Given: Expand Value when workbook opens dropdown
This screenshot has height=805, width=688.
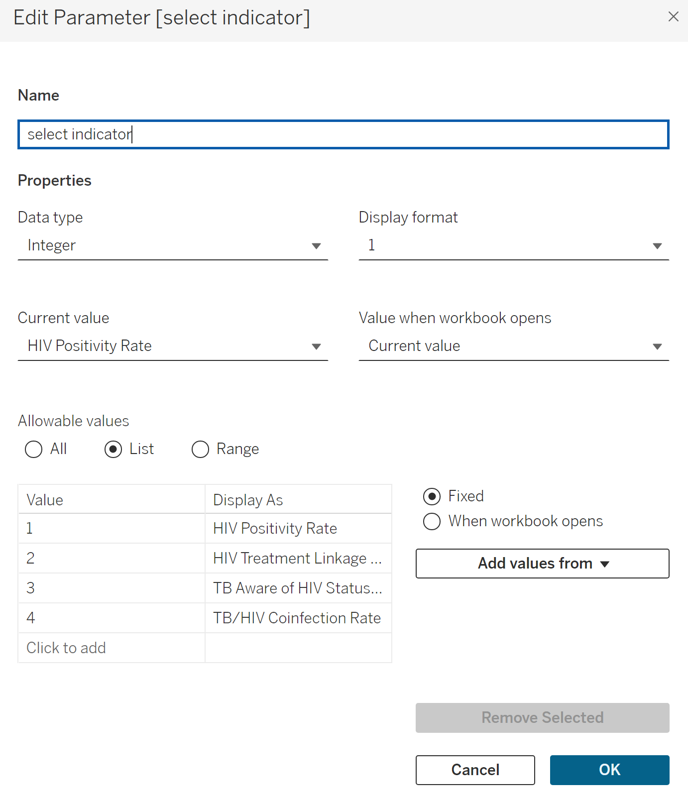Looking at the screenshot, I should tap(514, 346).
